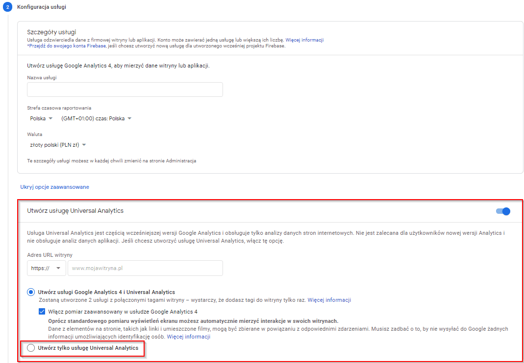The image size is (524, 363).
Task: Select Utwórz tylko usługę Universal Analytics option
Action: click(31, 348)
